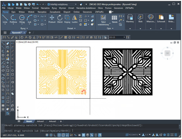
Task: Insert a Tabela from the ribbon
Action: pyautogui.click(x=115, y=19)
